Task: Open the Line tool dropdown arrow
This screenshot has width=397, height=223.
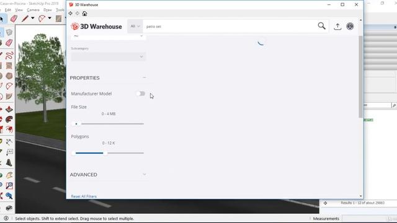Action: pyautogui.click(x=33, y=18)
